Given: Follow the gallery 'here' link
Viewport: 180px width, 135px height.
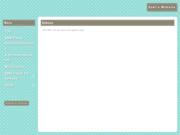Looking at the screenshot, I should coord(82,30).
